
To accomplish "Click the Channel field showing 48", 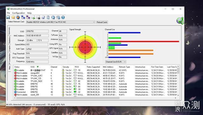I will [63, 31].
